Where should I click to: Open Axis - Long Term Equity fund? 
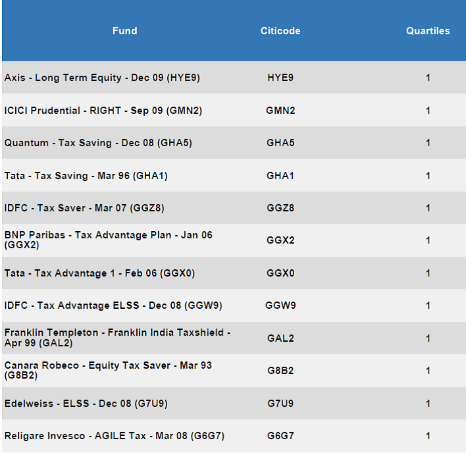[102, 78]
